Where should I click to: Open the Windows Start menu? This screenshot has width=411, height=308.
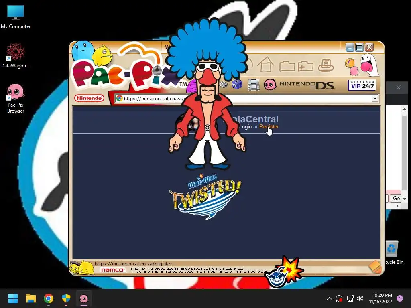tap(13, 298)
